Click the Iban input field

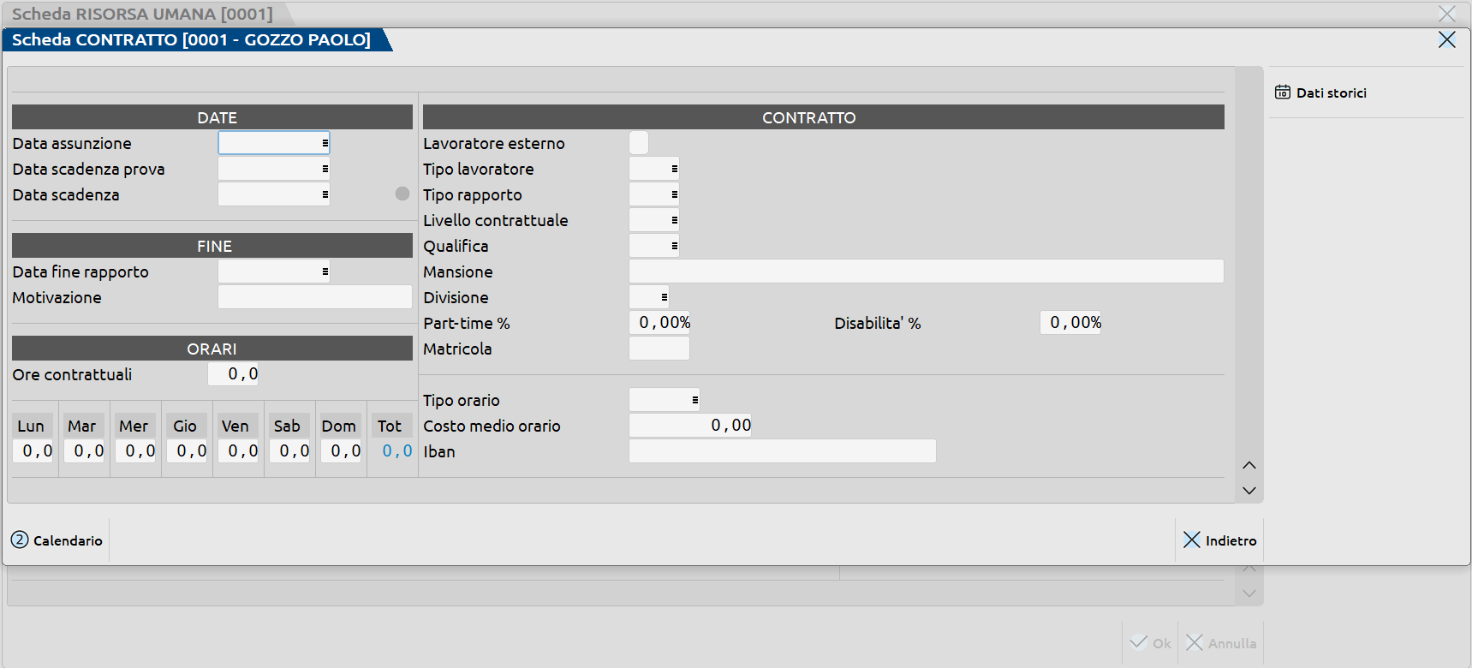[781, 451]
